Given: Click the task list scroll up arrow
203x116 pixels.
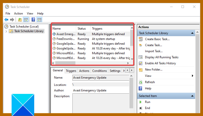Looking at the screenshot, I should pyautogui.click(x=132, y=28).
